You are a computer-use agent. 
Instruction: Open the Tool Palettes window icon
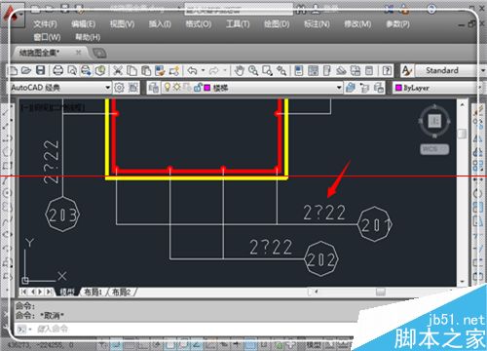327,70
